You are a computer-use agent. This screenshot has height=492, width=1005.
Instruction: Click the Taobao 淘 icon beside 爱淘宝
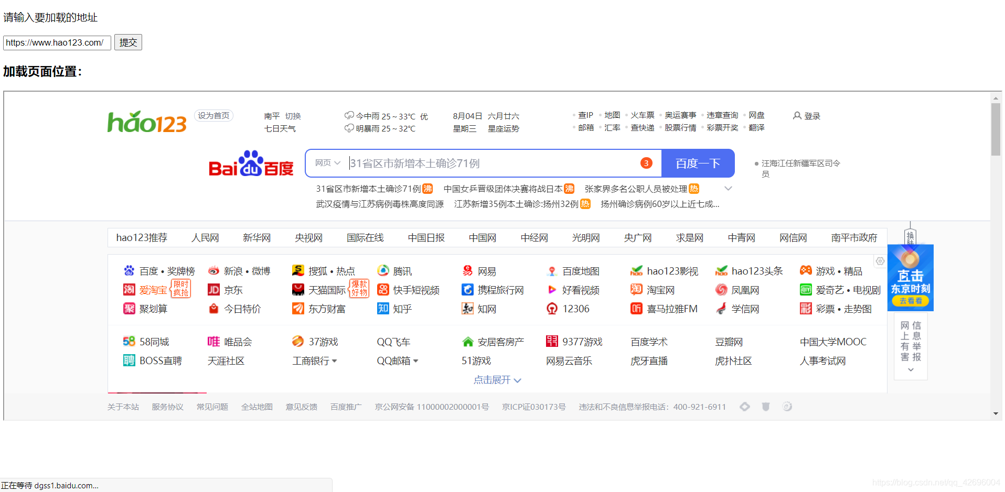(x=129, y=290)
